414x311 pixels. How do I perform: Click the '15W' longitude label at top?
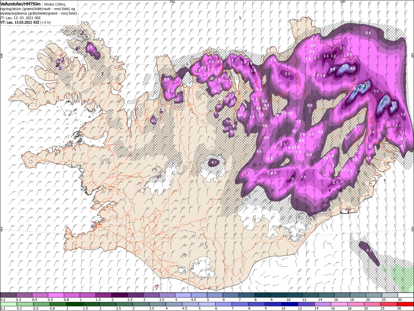click(343, 2)
